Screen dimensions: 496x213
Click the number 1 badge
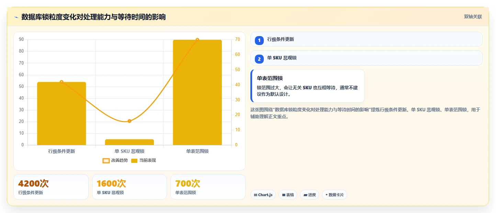coord(259,40)
